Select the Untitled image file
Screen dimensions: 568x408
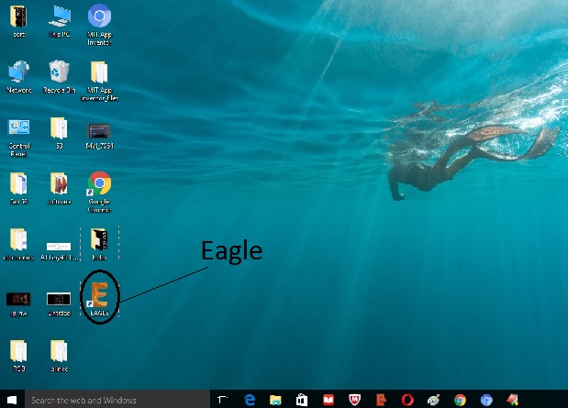click(x=59, y=303)
